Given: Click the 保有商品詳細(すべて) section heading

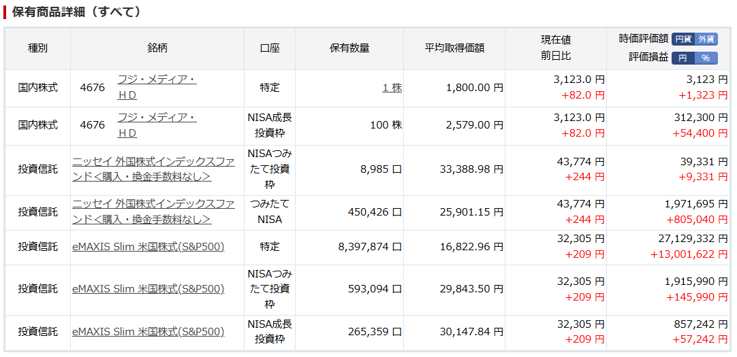Looking at the screenshot, I should coord(76,12).
